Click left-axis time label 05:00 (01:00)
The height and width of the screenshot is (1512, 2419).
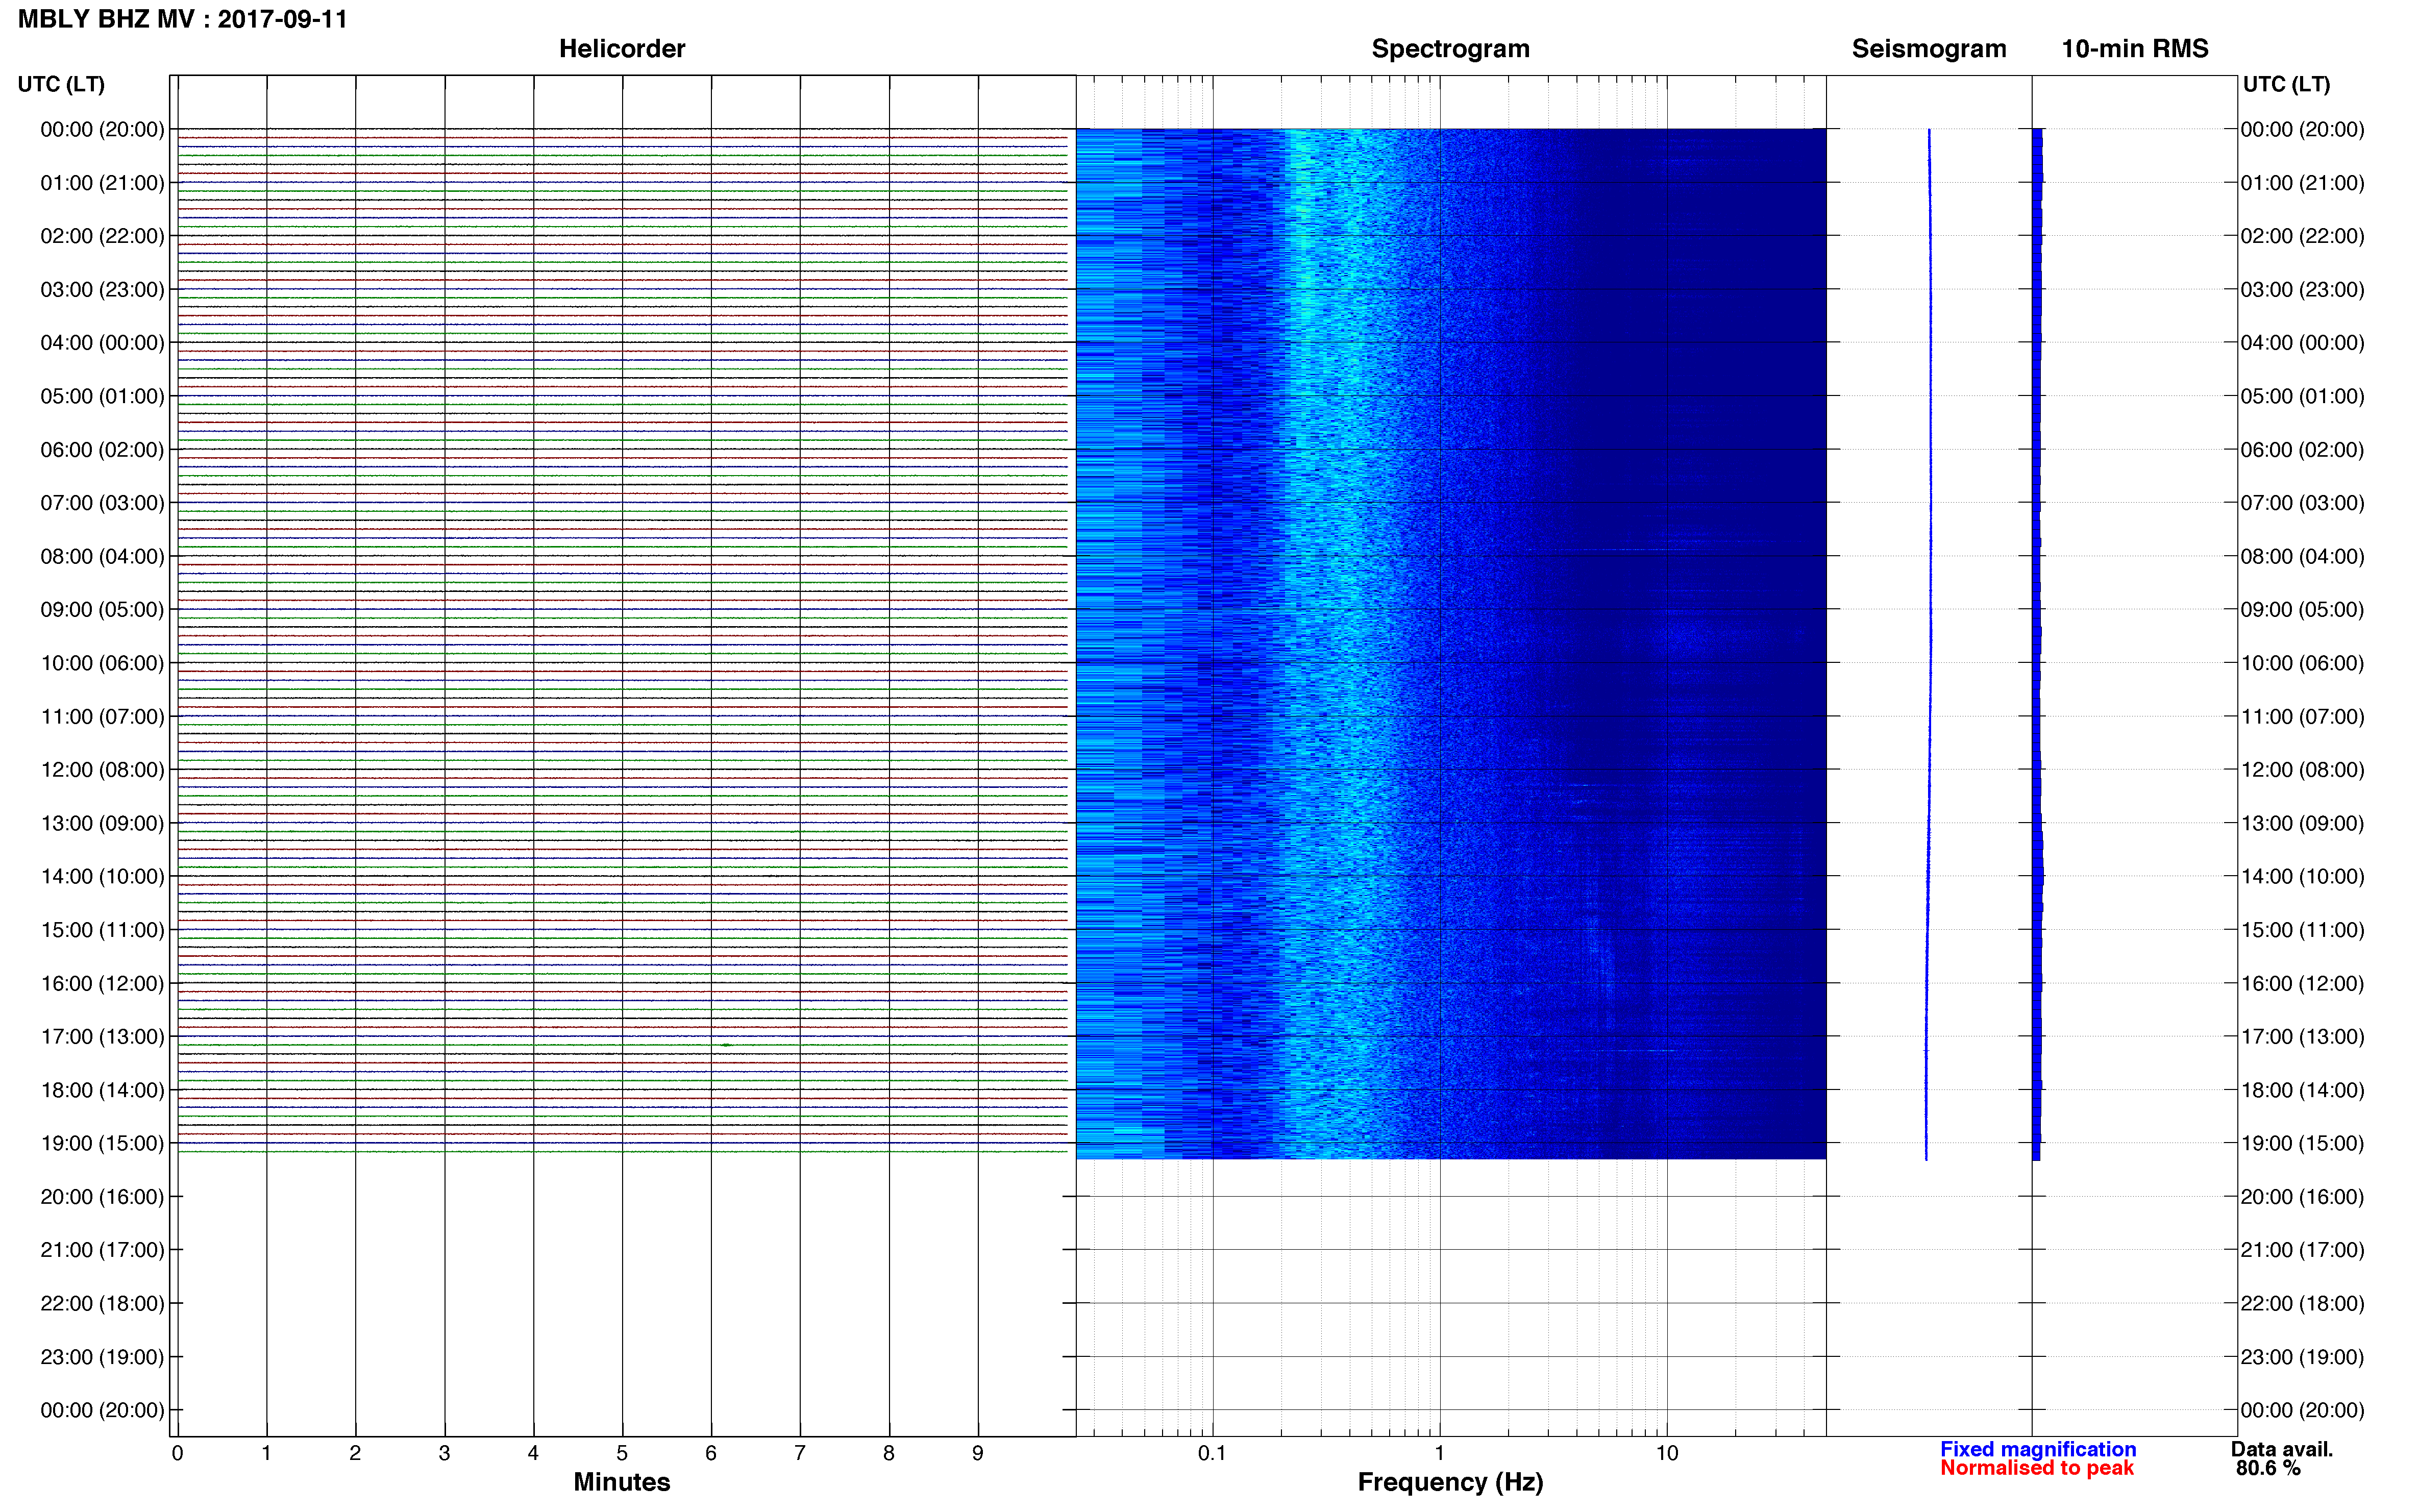point(102,396)
